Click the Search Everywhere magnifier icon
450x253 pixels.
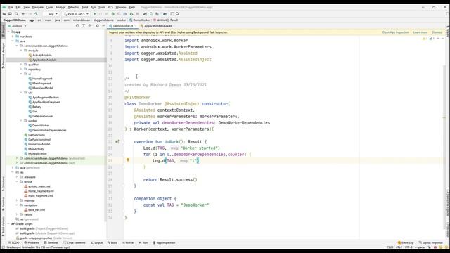pyautogui.click(x=177, y=14)
